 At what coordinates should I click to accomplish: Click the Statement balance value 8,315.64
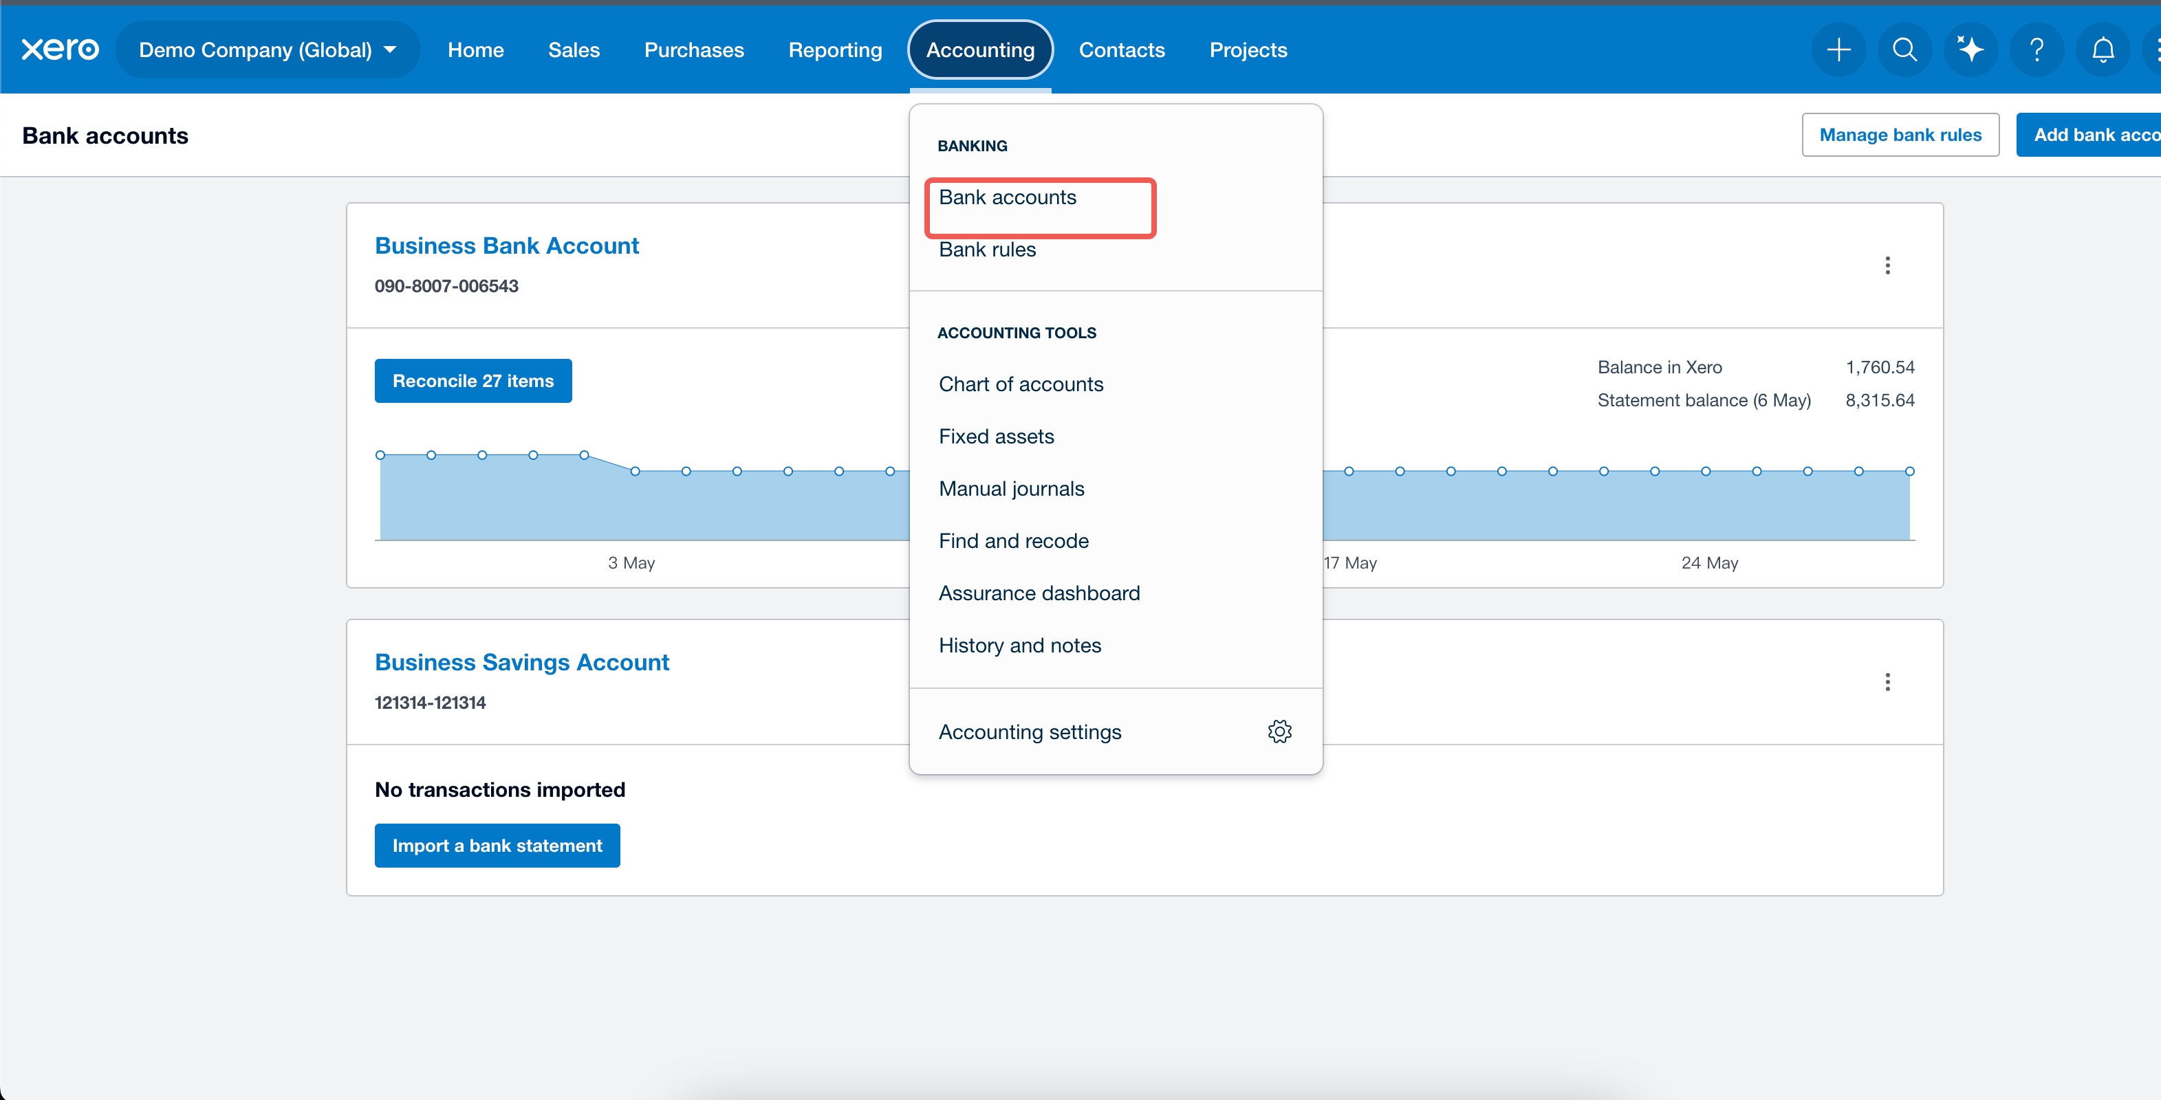(1880, 400)
